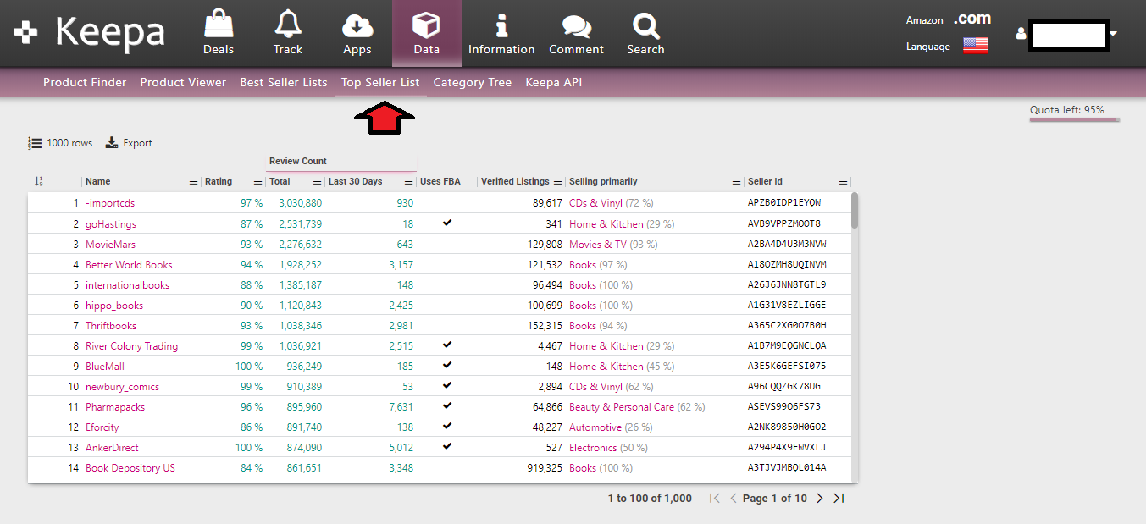Click the Eforcity seller link
The height and width of the screenshot is (524, 1146).
(102, 427)
